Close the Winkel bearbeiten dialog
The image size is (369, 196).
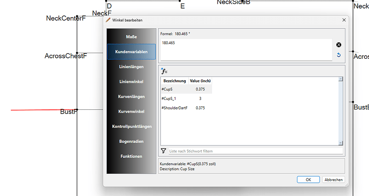point(344,20)
